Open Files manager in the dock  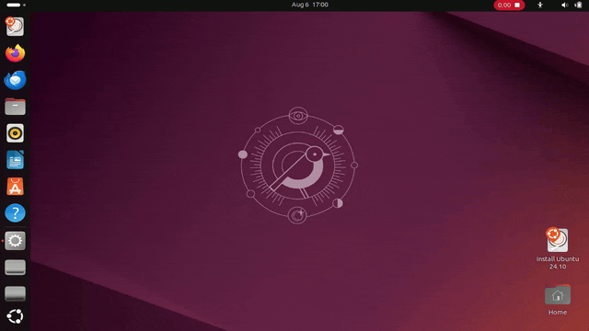point(15,107)
